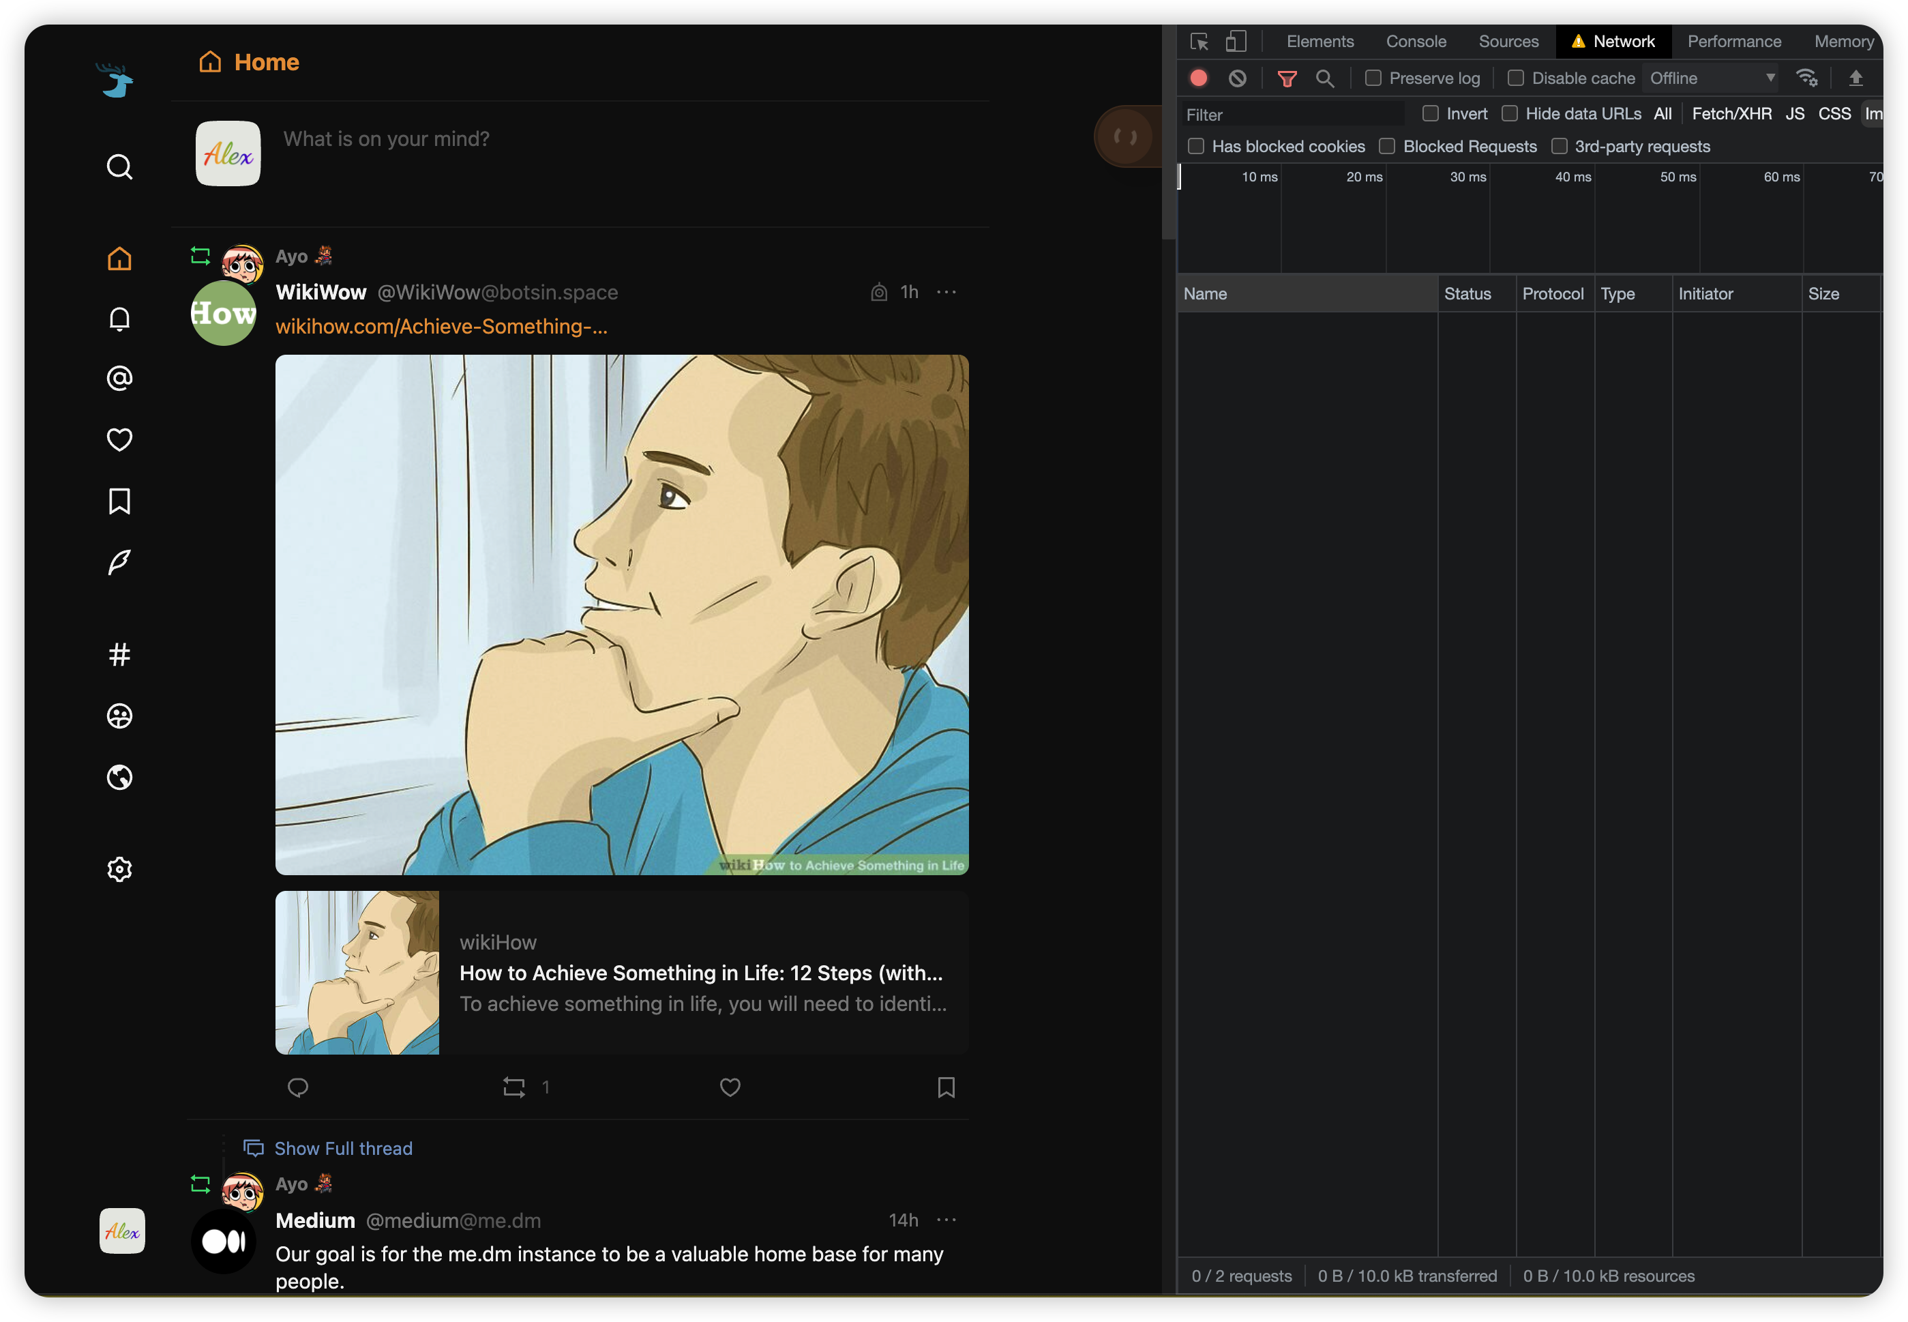This screenshot has width=1908, height=1322.
Task: Open Compose quill icon in sidebar
Action: click(119, 561)
